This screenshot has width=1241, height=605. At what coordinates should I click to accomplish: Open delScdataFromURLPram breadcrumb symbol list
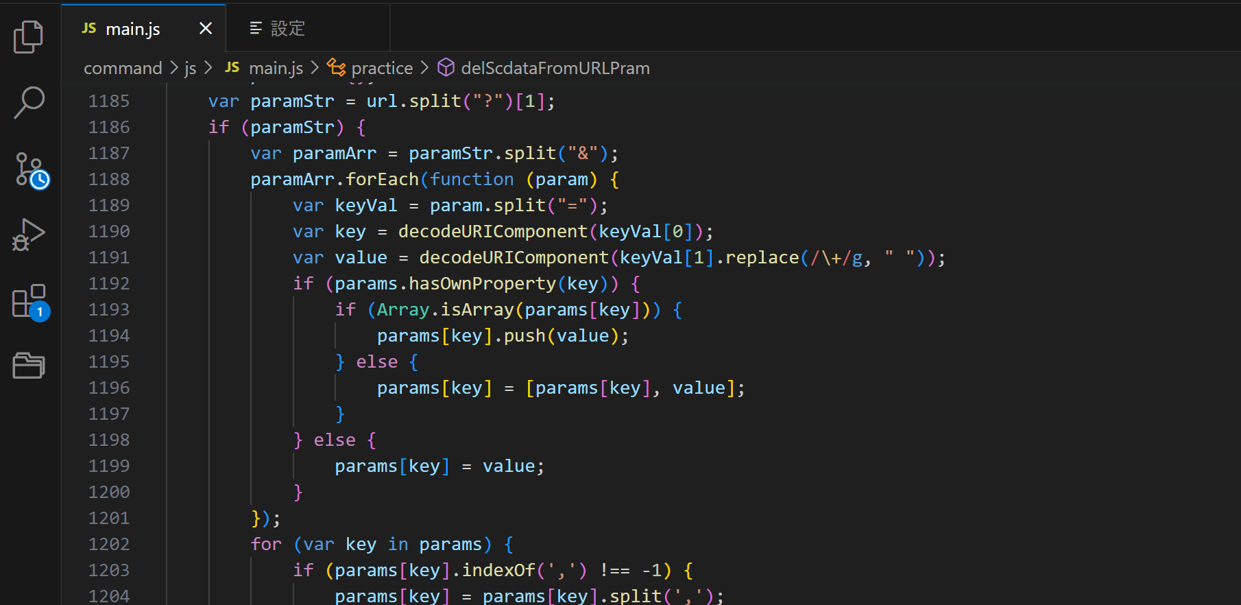point(555,68)
